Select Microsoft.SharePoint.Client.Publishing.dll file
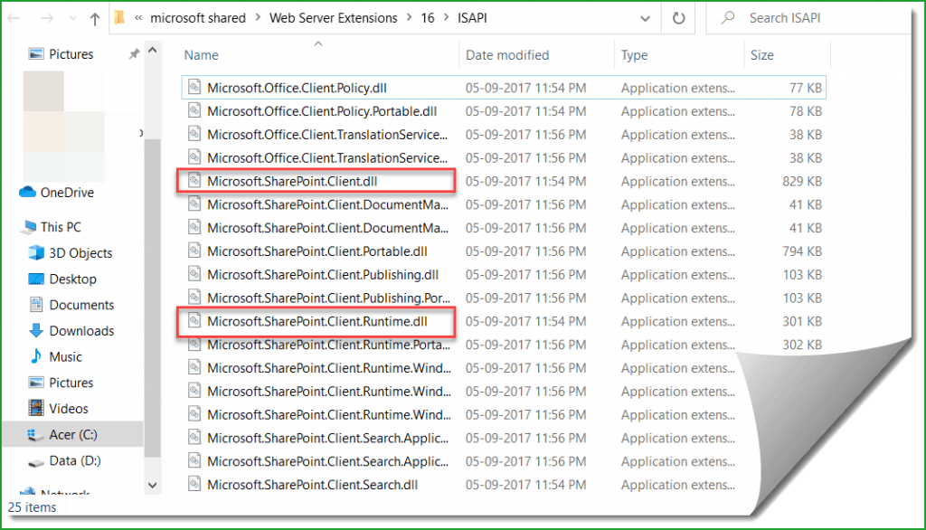The image size is (926, 530). click(323, 275)
